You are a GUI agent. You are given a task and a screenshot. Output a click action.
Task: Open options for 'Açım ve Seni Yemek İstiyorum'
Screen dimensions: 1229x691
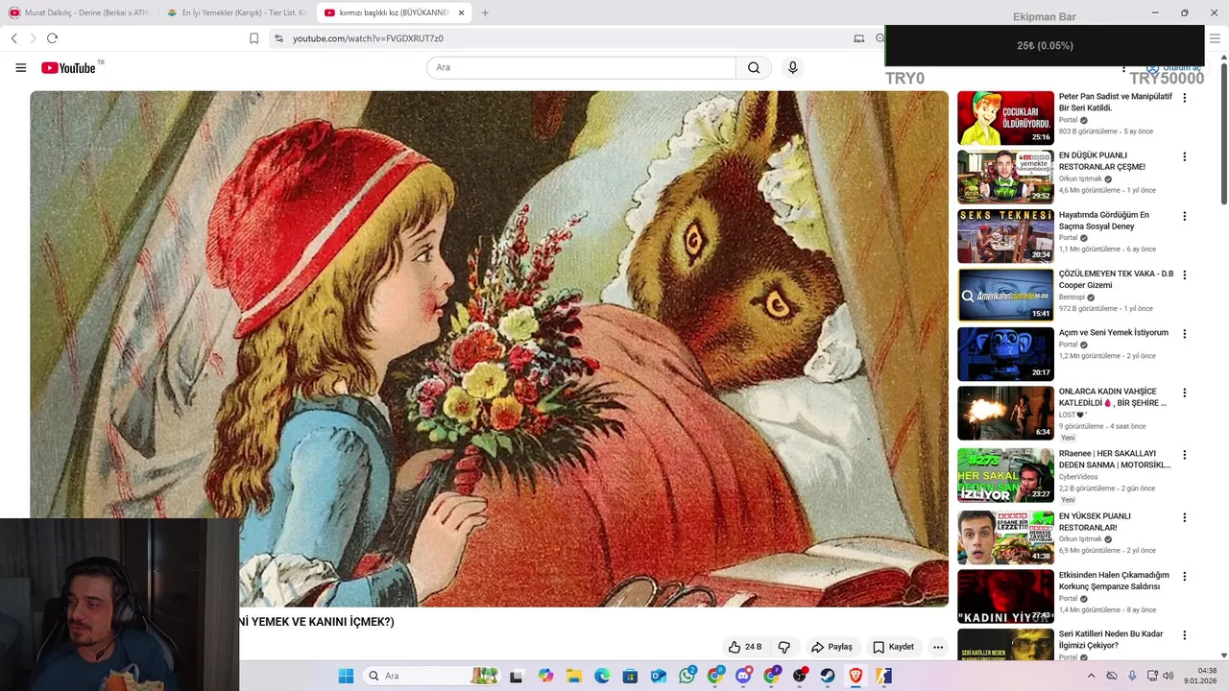click(x=1184, y=334)
